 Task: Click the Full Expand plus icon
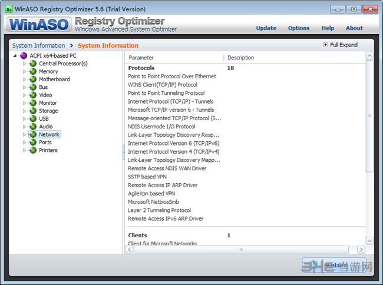point(325,45)
